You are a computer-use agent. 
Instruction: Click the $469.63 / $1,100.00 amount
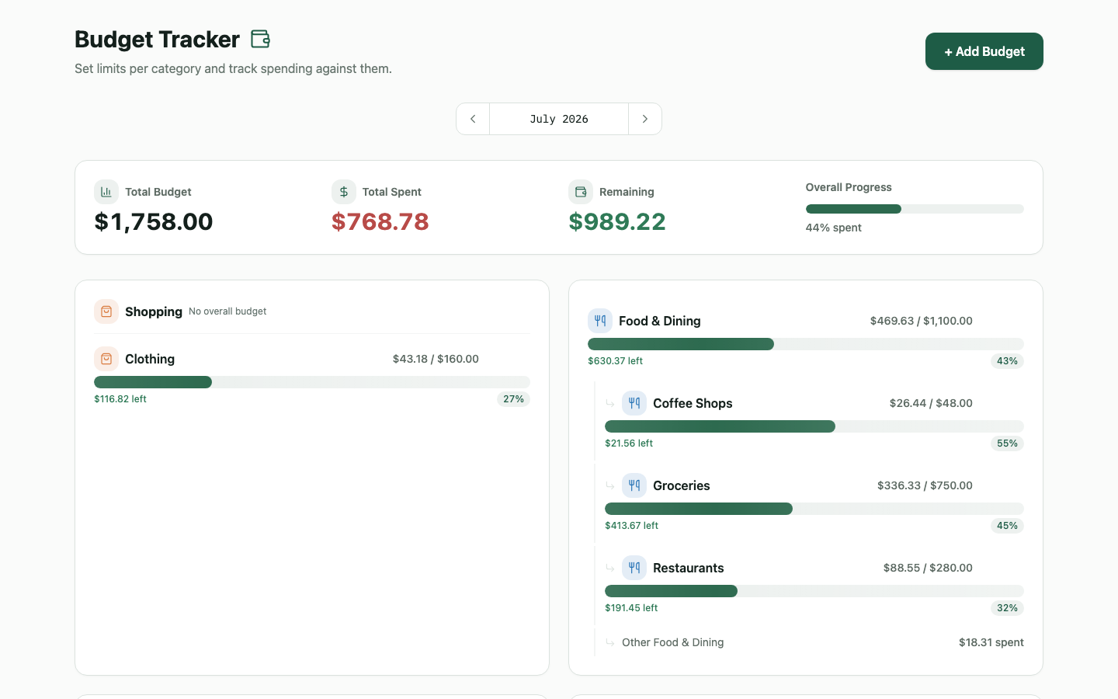tap(922, 321)
